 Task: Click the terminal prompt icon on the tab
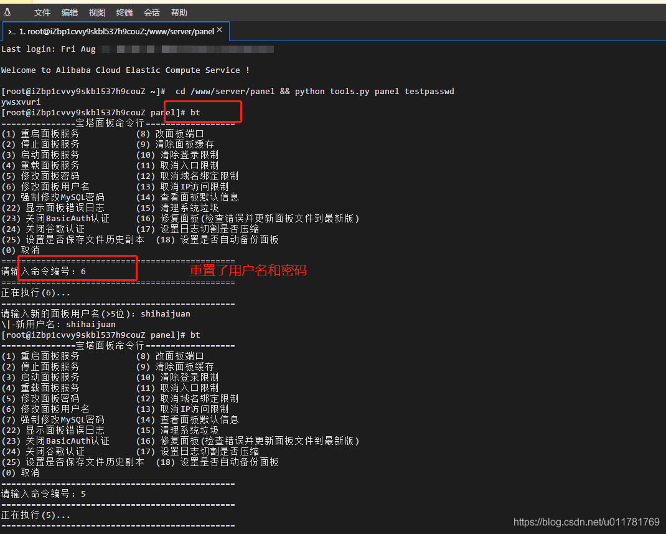pyautogui.click(x=12, y=32)
